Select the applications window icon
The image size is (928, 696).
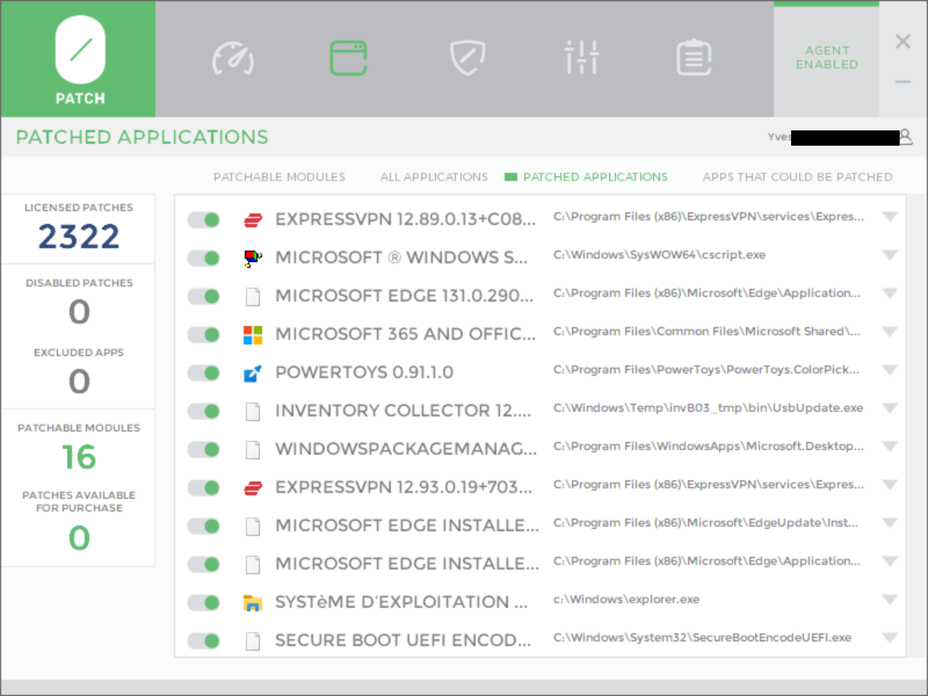[348, 58]
